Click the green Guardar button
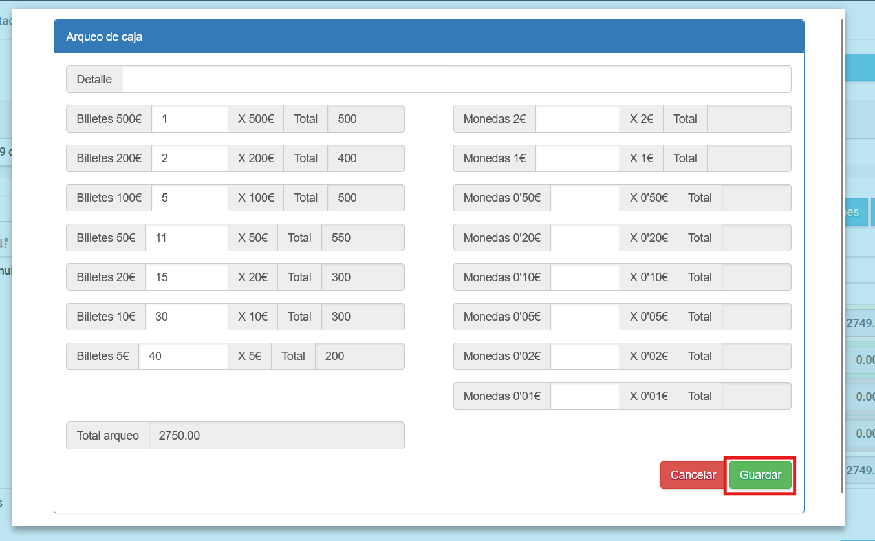Screen dimensions: 875x541 pos(760,475)
